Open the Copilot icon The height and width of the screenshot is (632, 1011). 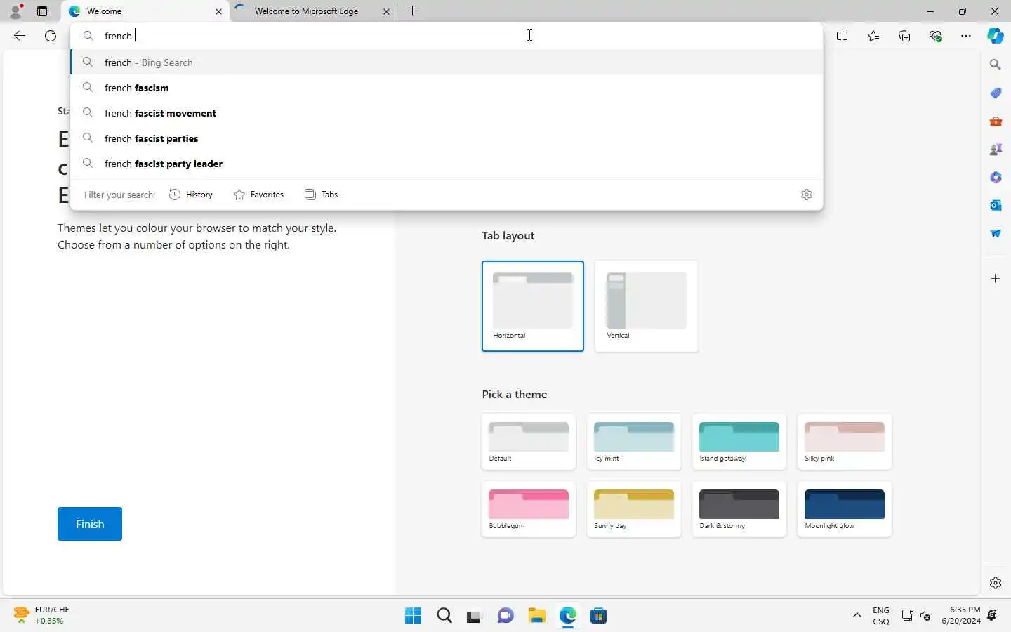point(995,36)
